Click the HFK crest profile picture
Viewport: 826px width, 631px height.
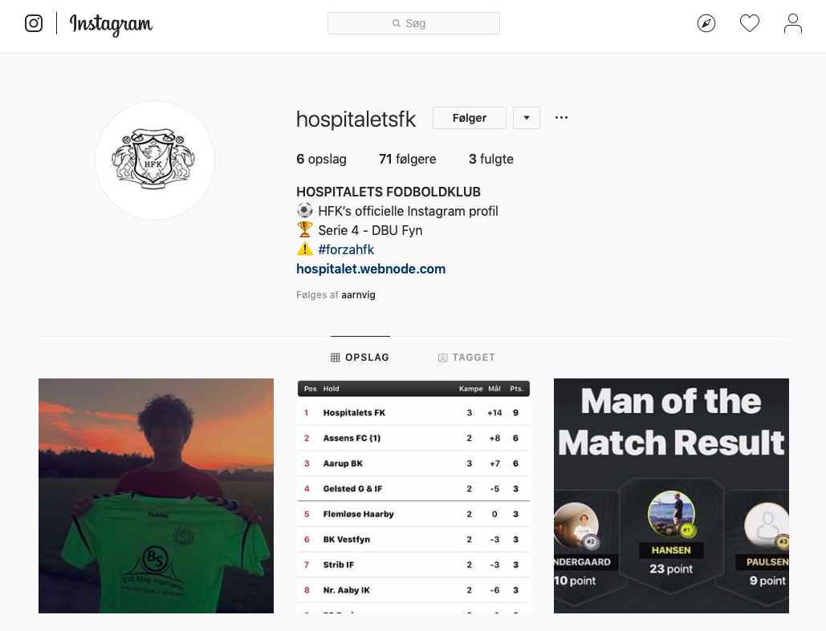(155, 160)
